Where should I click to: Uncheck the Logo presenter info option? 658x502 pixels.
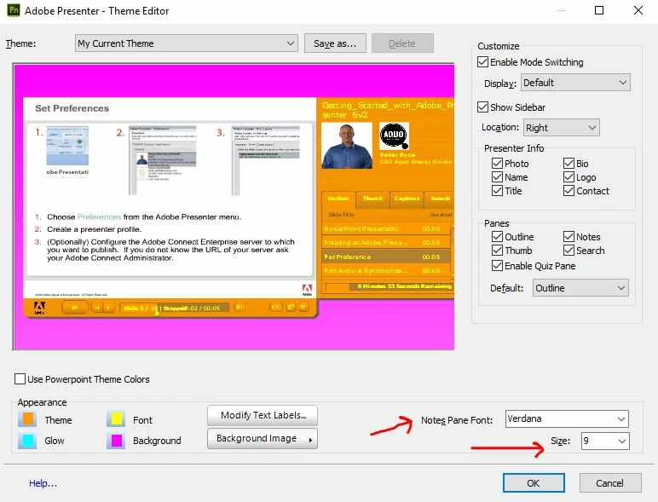(569, 176)
